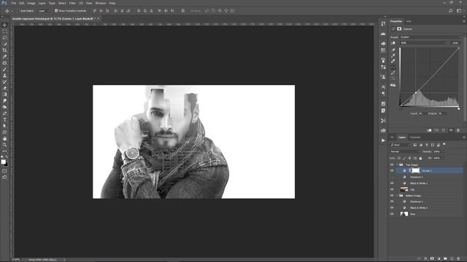
Task: Pick the white point eyedropper in Curves
Action: (x=393, y=61)
